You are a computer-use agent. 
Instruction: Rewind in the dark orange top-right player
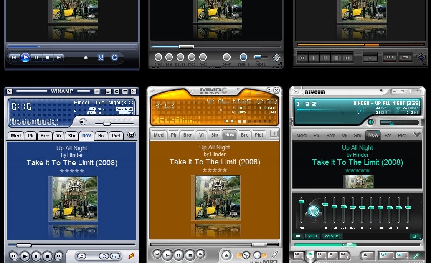[302, 58]
